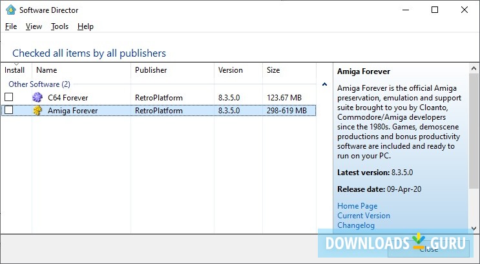Maximize the Software Director window
Viewport: 480px width, 264px height.
pos(434,10)
